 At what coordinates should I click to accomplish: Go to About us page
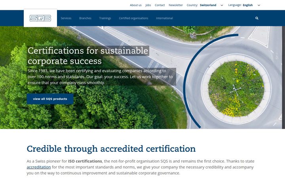[x=136, y=5]
